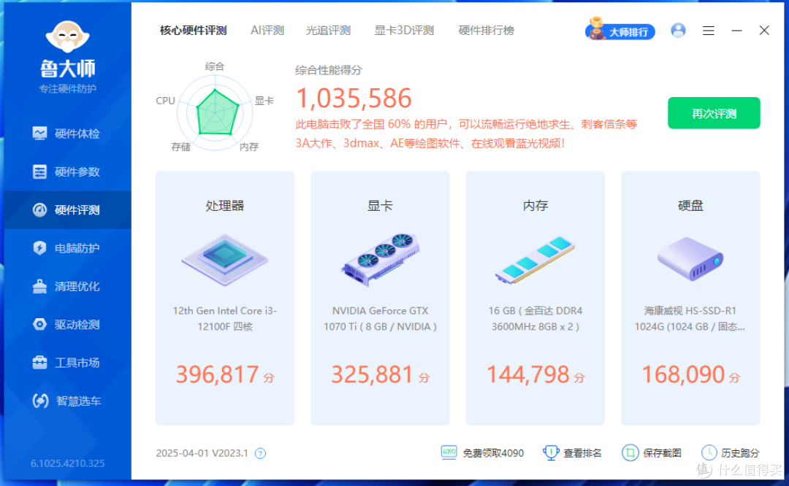Select 电脑防护 shield icon item
This screenshot has width=789, height=486.
[x=67, y=248]
